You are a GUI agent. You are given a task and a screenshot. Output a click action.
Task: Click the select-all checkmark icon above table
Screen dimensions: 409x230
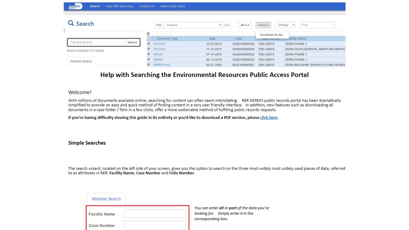(x=149, y=34)
